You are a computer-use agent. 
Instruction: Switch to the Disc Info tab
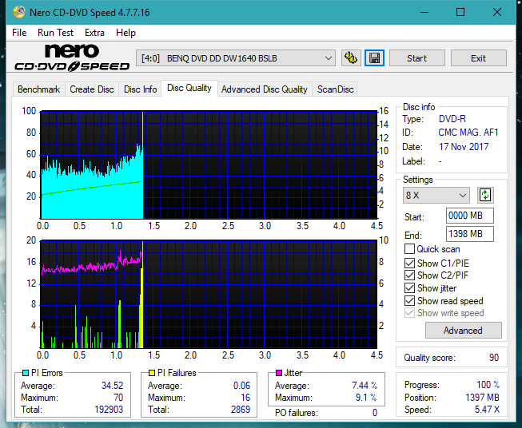(x=140, y=89)
